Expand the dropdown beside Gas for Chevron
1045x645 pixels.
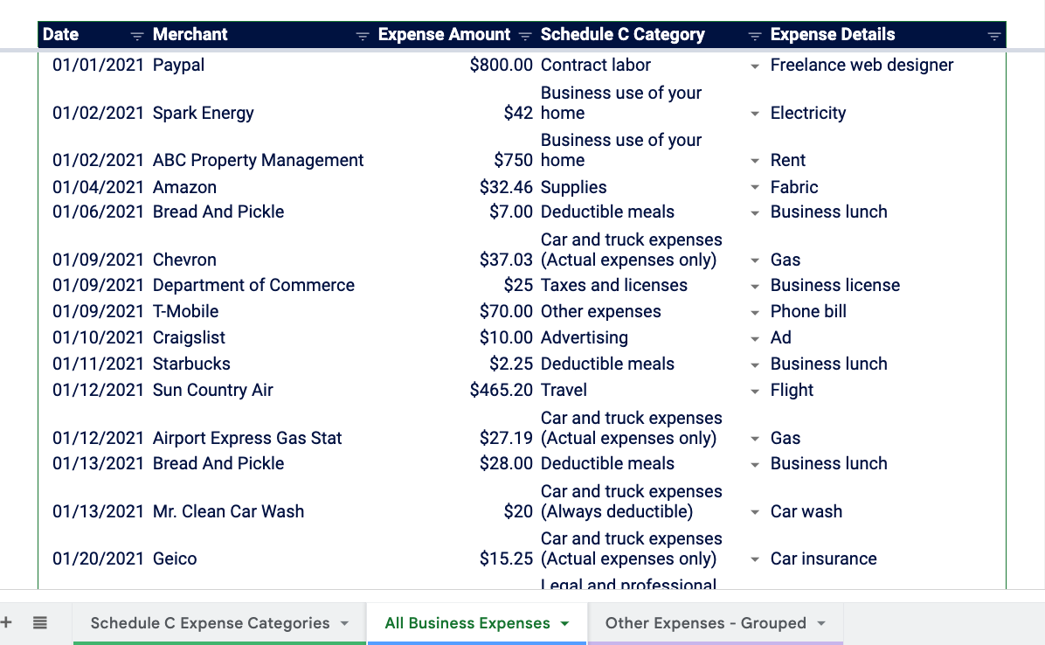[753, 259]
